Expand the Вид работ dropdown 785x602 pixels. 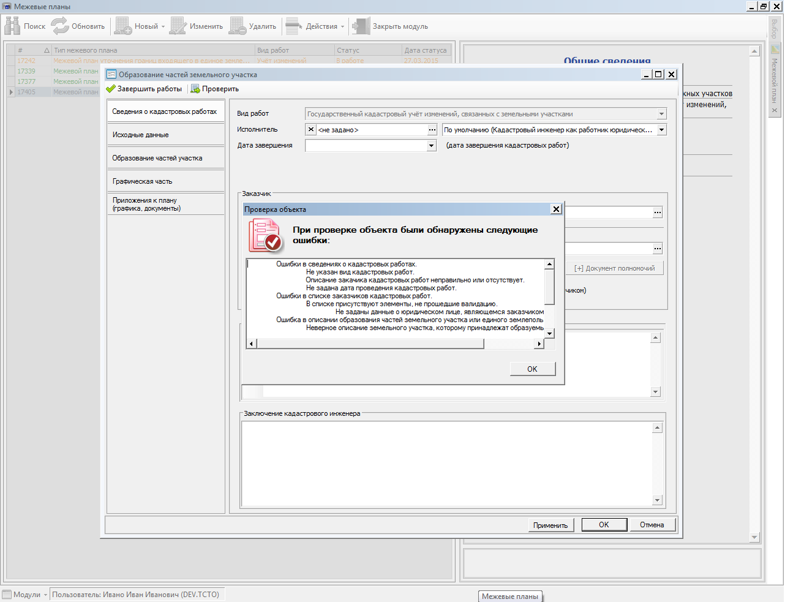click(661, 114)
